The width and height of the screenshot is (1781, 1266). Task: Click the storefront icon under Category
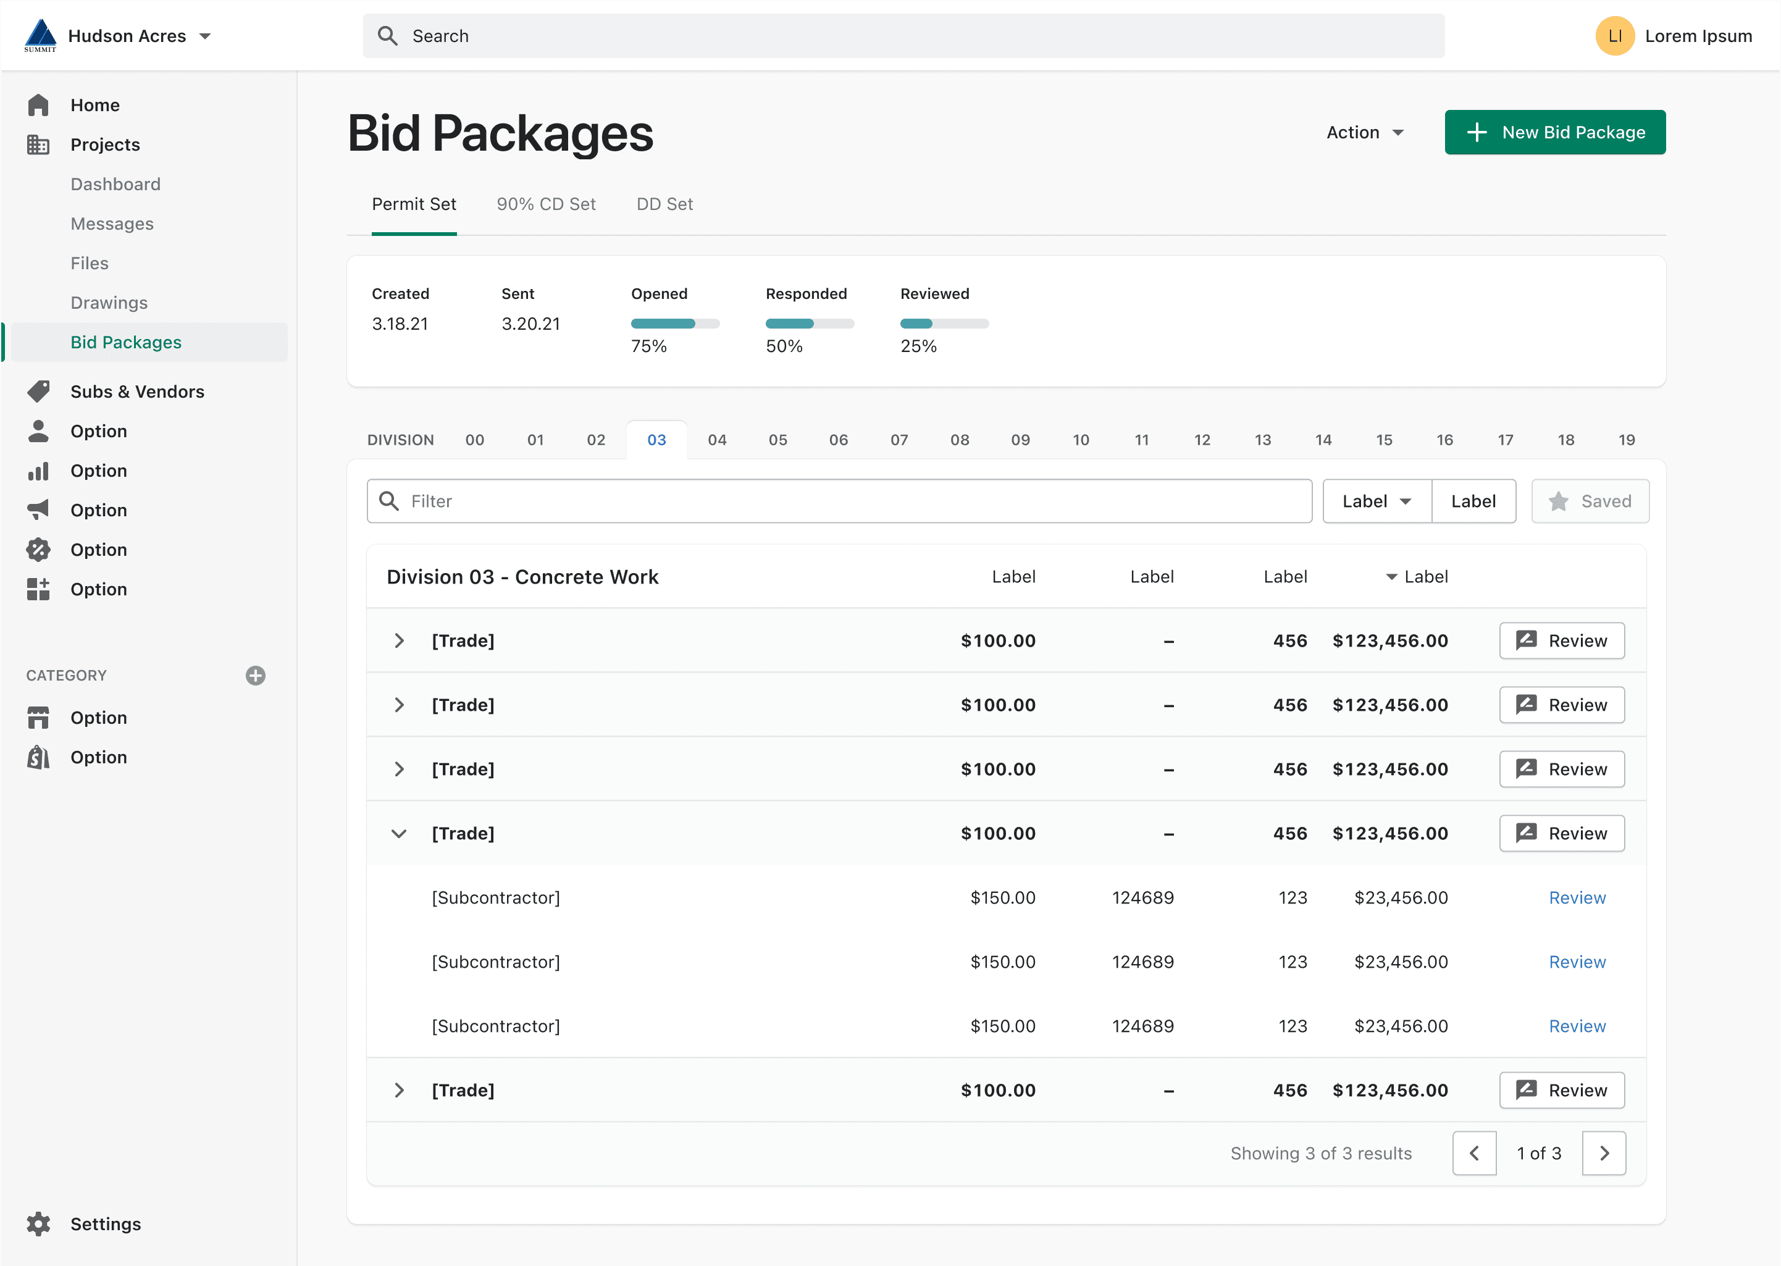(x=38, y=717)
